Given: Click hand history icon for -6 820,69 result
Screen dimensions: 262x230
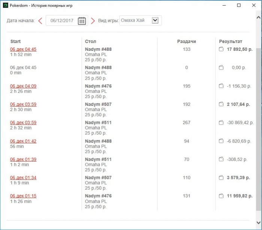Looking at the screenshot, I should 221,141.
